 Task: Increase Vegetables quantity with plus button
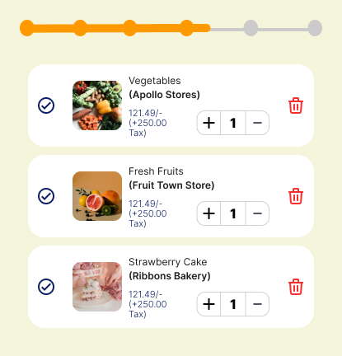pyautogui.click(x=208, y=123)
